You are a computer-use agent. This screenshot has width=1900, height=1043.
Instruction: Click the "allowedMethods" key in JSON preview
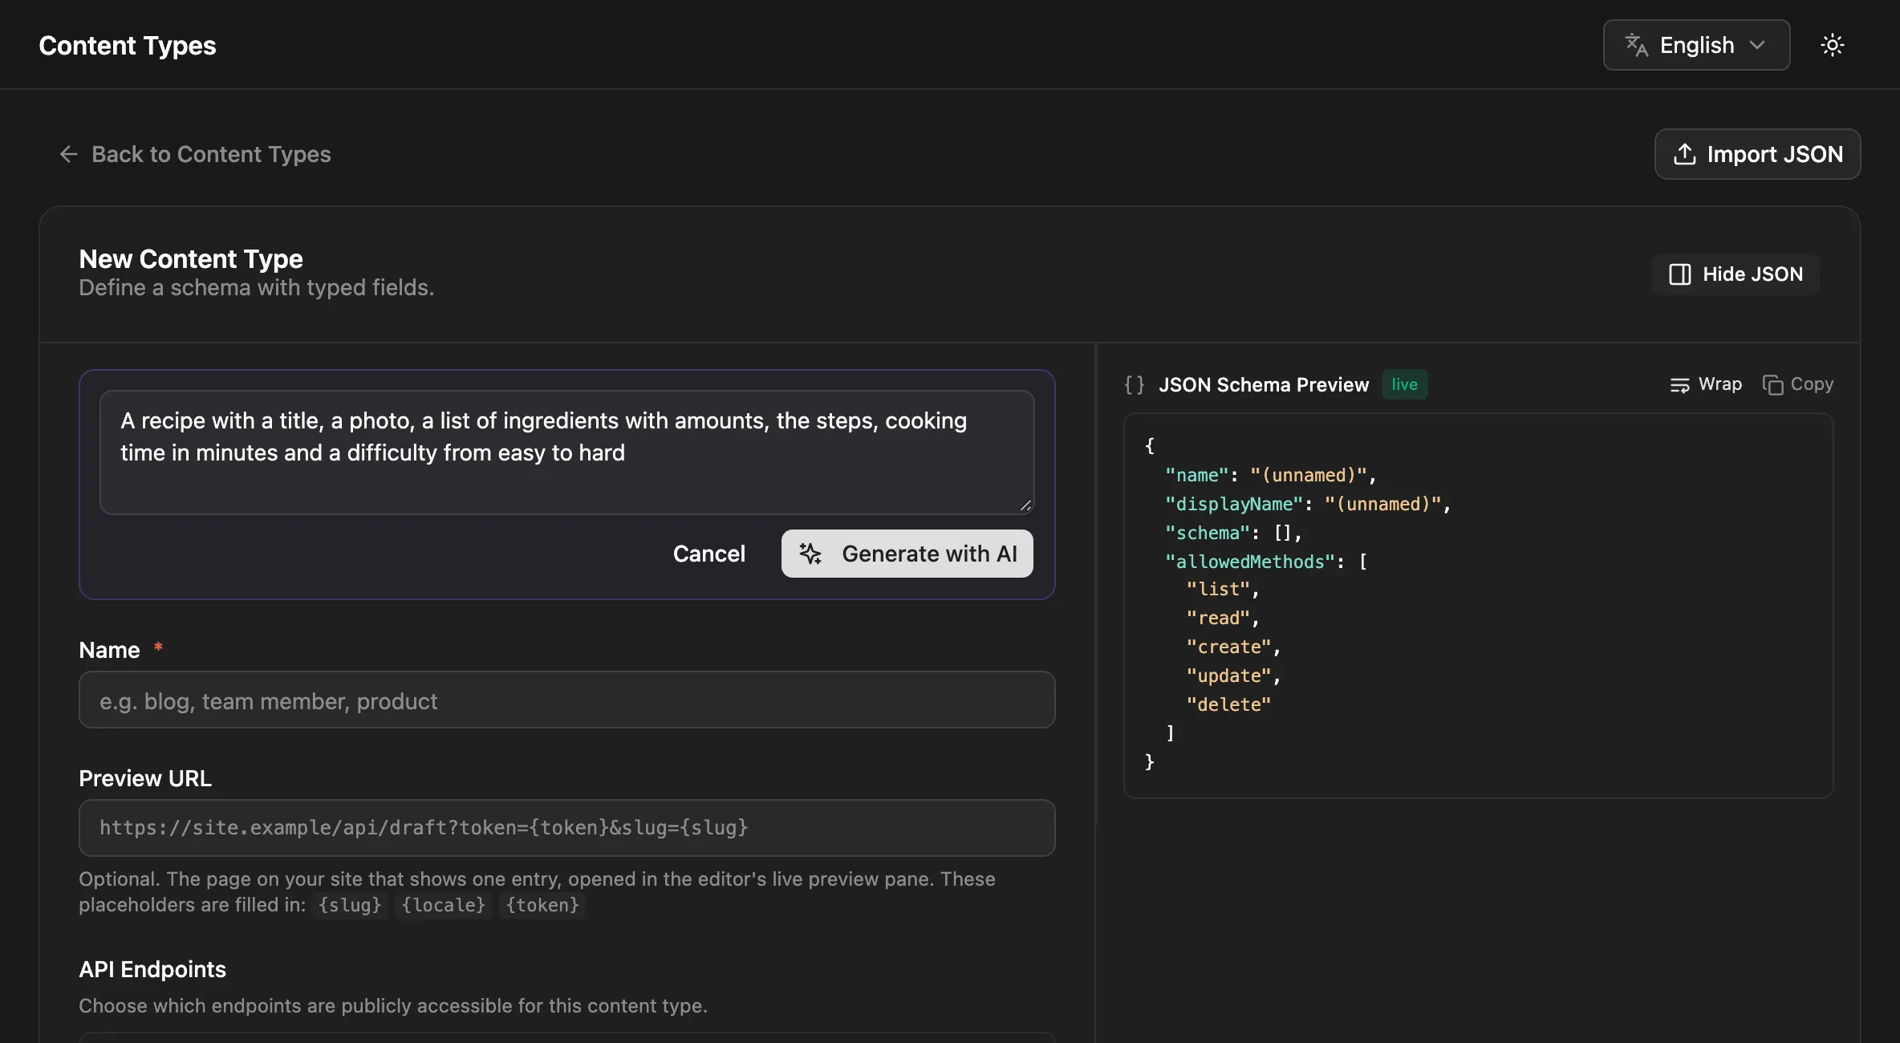pos(1250,562)
